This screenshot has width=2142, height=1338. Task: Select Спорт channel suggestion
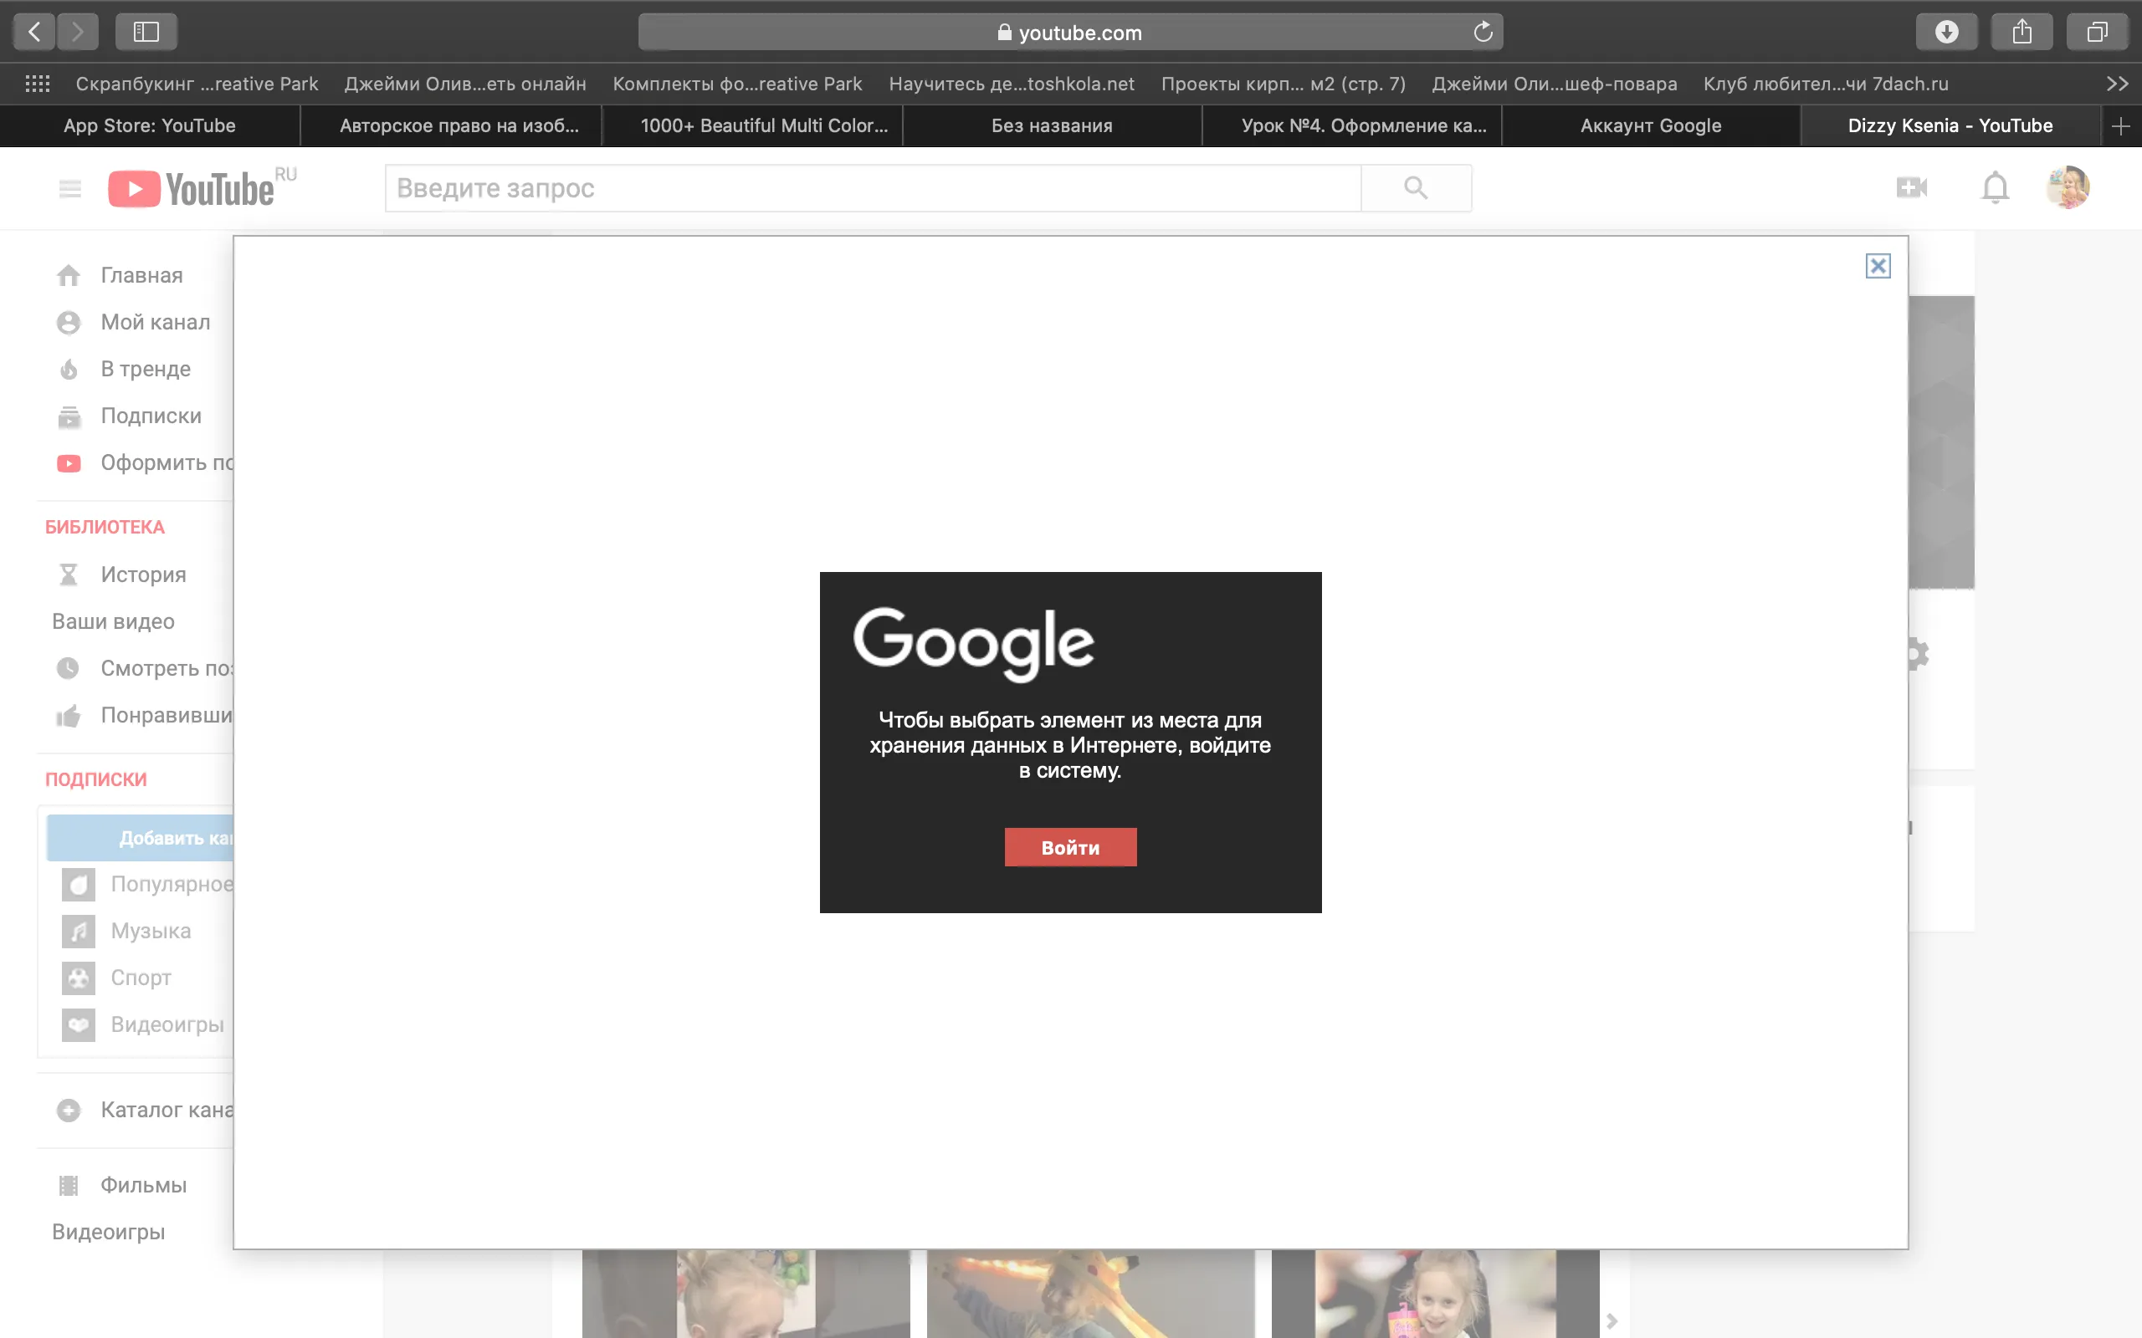coord(117,978)
